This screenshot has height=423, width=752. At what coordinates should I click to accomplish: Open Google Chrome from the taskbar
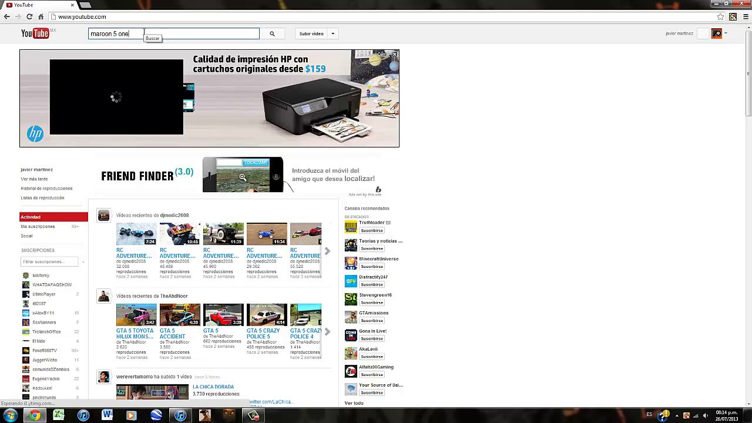(x=35, y=415)
